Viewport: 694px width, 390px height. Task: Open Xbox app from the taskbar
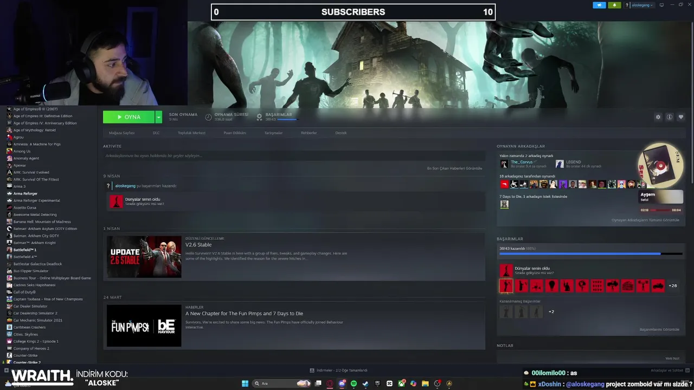[x=401, y=383]
